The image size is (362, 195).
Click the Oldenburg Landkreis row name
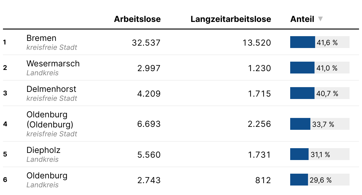(47, 175)
